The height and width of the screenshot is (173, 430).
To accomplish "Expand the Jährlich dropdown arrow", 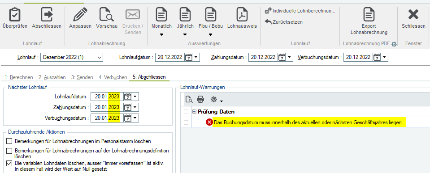I will (185, 35).
